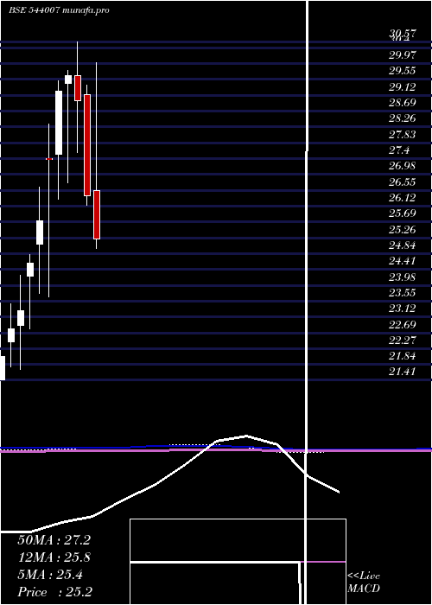Click the 28.26 price axis label
Image resolution: width=432 pixels, height=605 pixels.
(403, 118)
